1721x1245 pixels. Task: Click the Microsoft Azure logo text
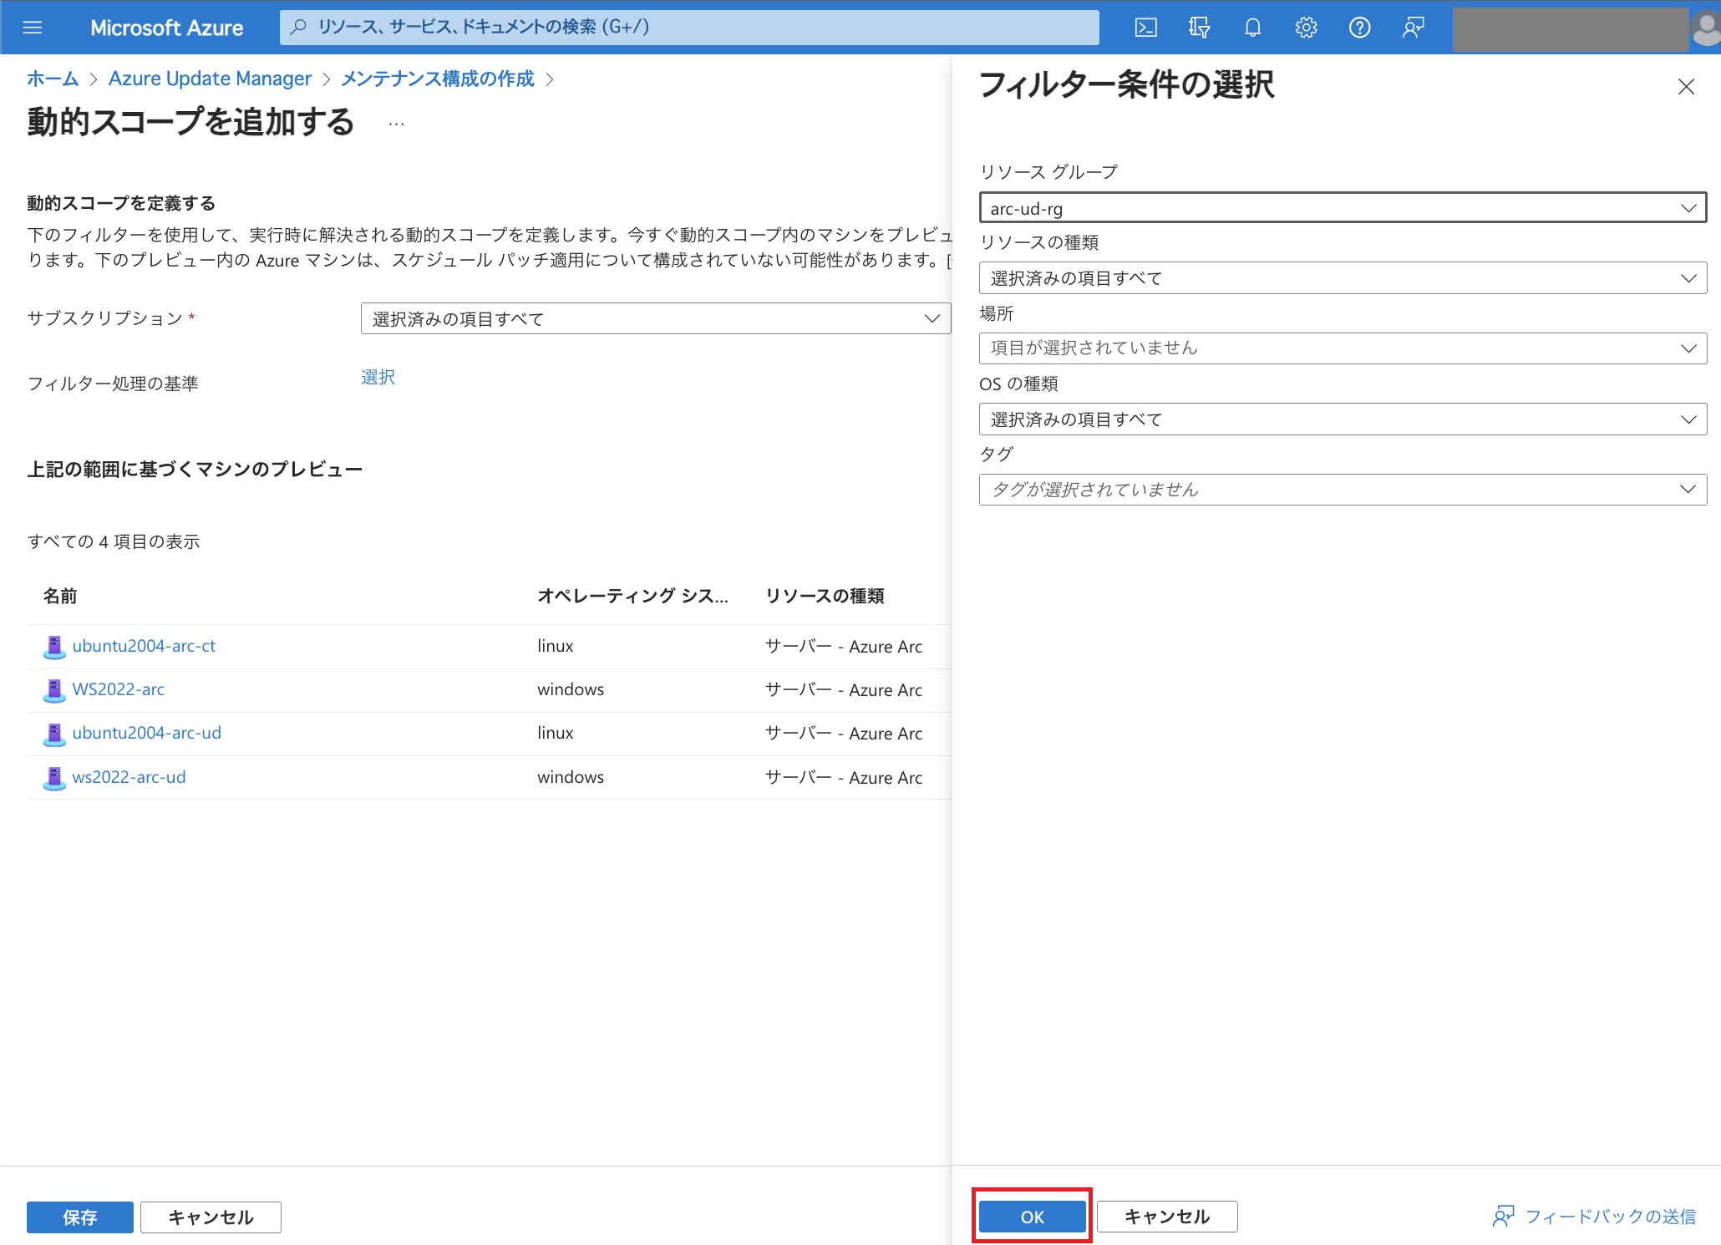166,28
